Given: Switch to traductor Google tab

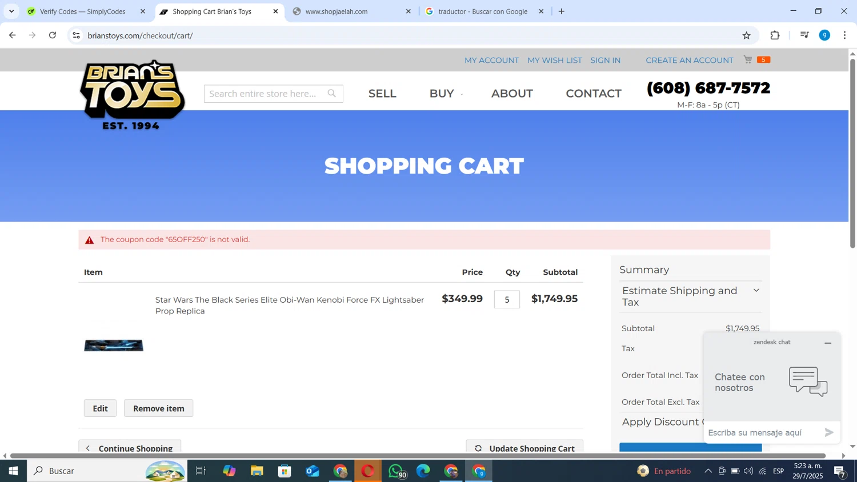Looking at the screenshot, I should click(x=483, y=11).
